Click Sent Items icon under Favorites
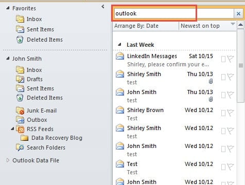The height and width of the screenshot is (185, 245). coord(20,29)
